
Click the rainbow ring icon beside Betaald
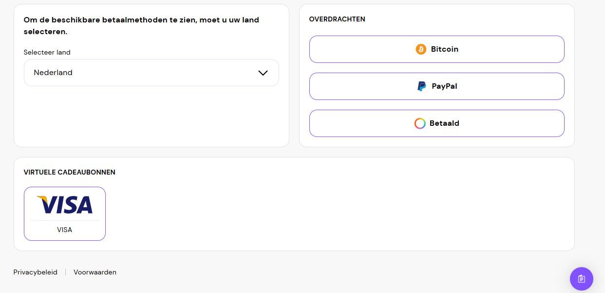coord(420,123)
